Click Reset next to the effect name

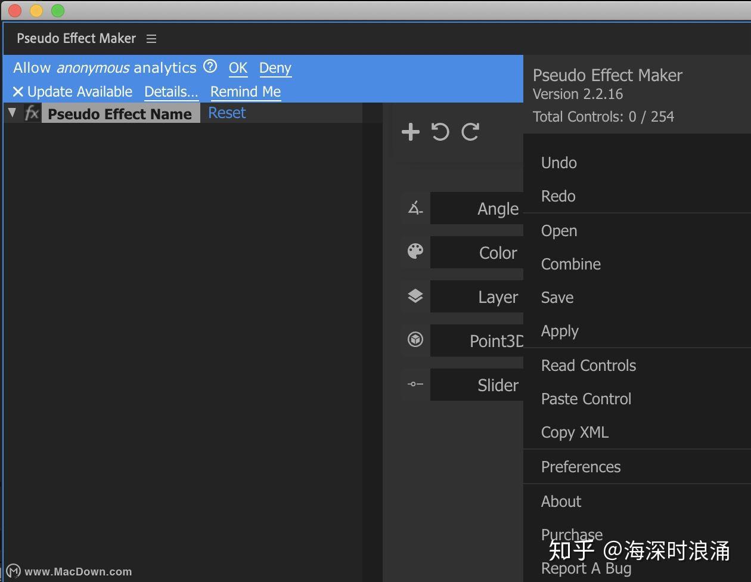(x=226, y=113)
